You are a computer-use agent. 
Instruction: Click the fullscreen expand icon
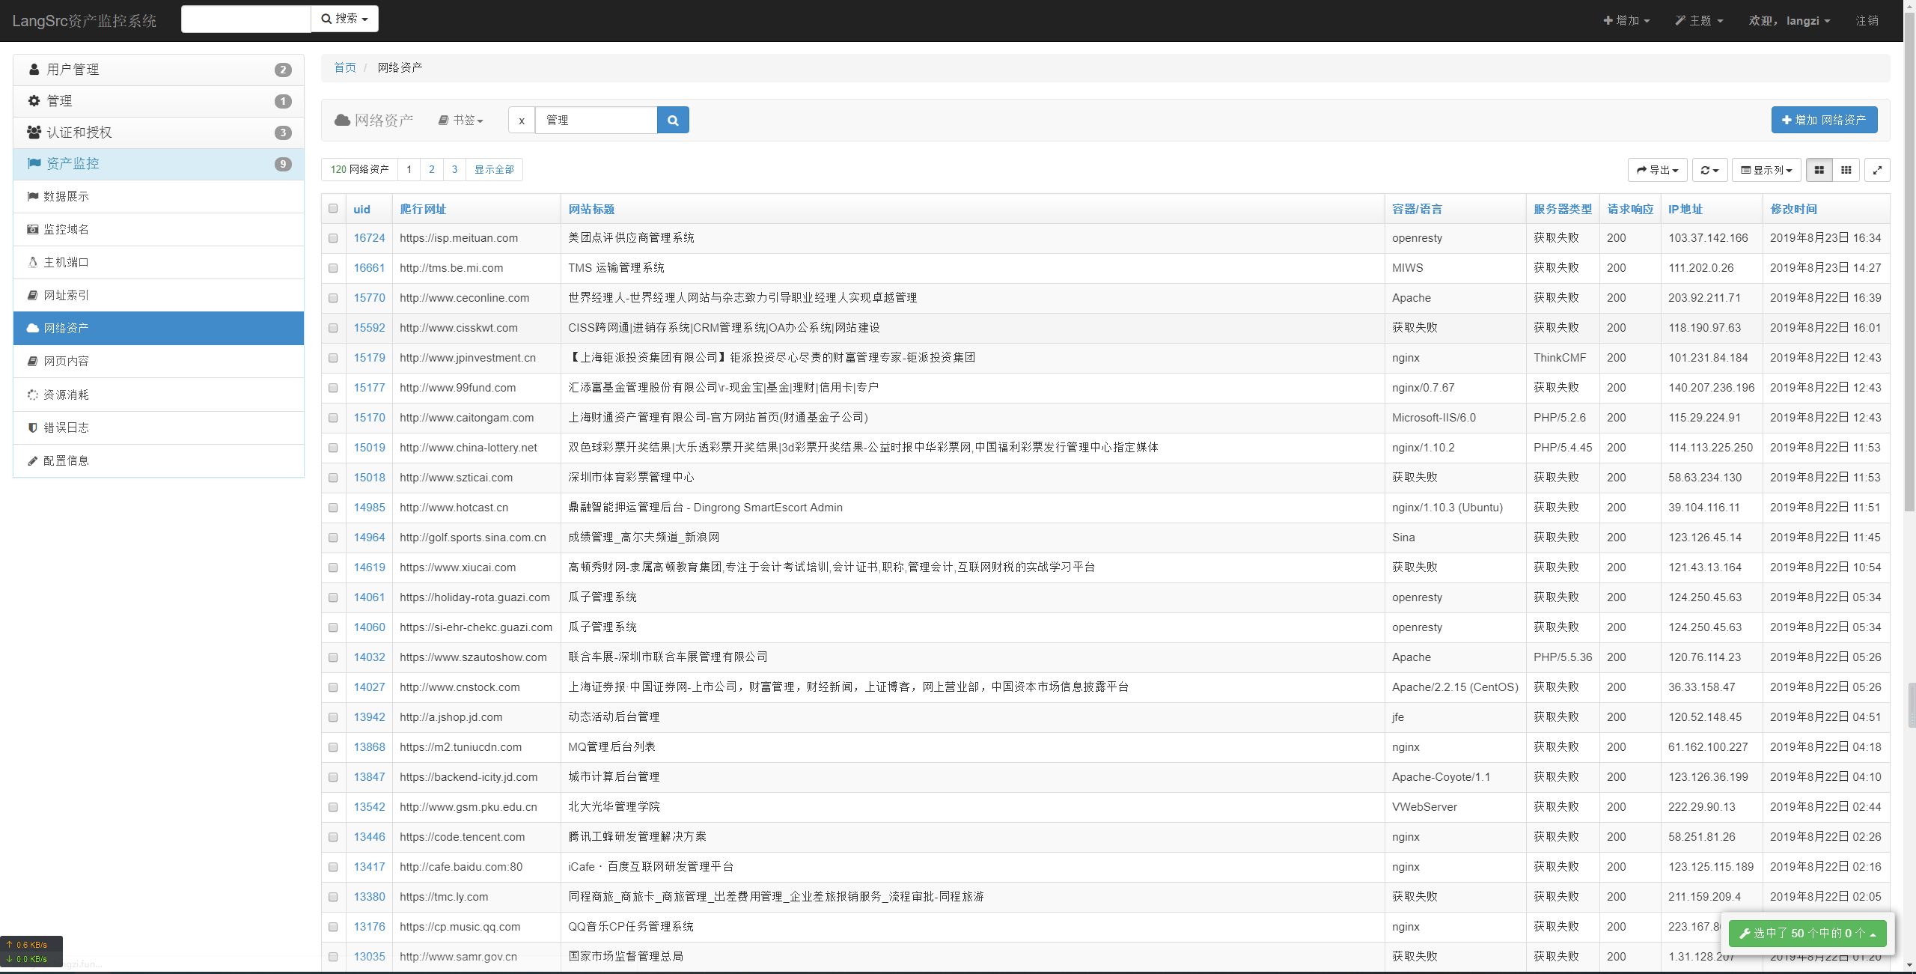(1877, 170)
